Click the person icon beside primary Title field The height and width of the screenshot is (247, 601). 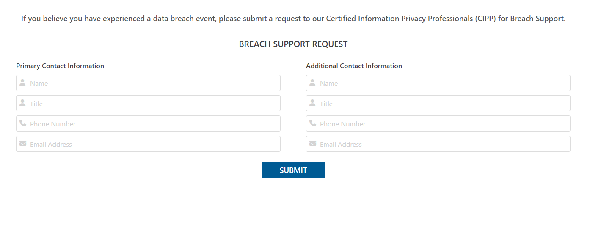point(22,103)
